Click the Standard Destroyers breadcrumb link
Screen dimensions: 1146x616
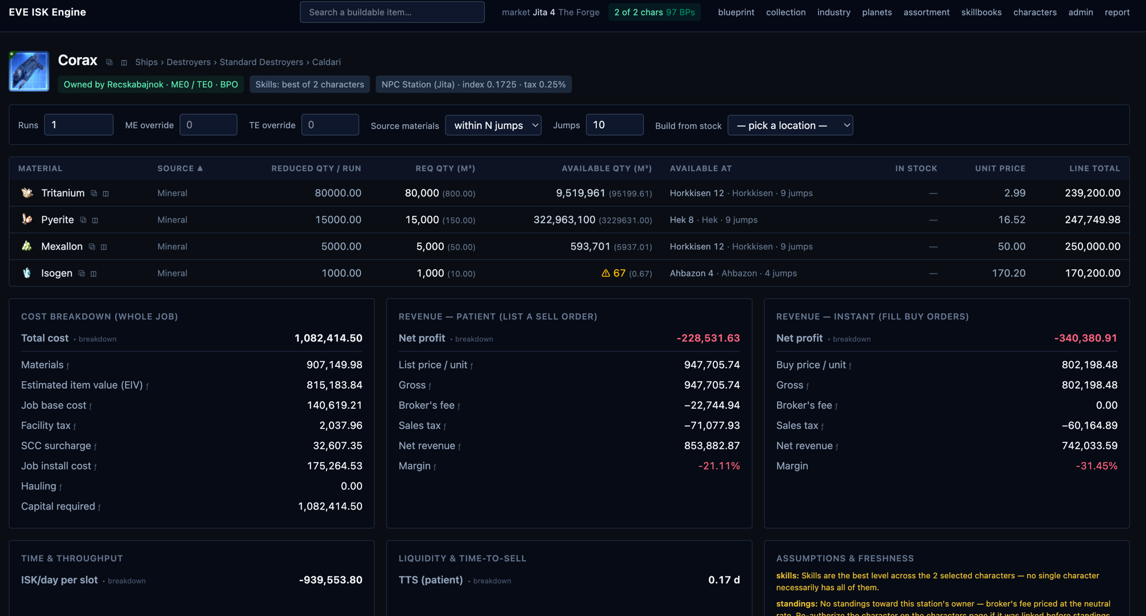pyautogui.click(x=261, y=62)
